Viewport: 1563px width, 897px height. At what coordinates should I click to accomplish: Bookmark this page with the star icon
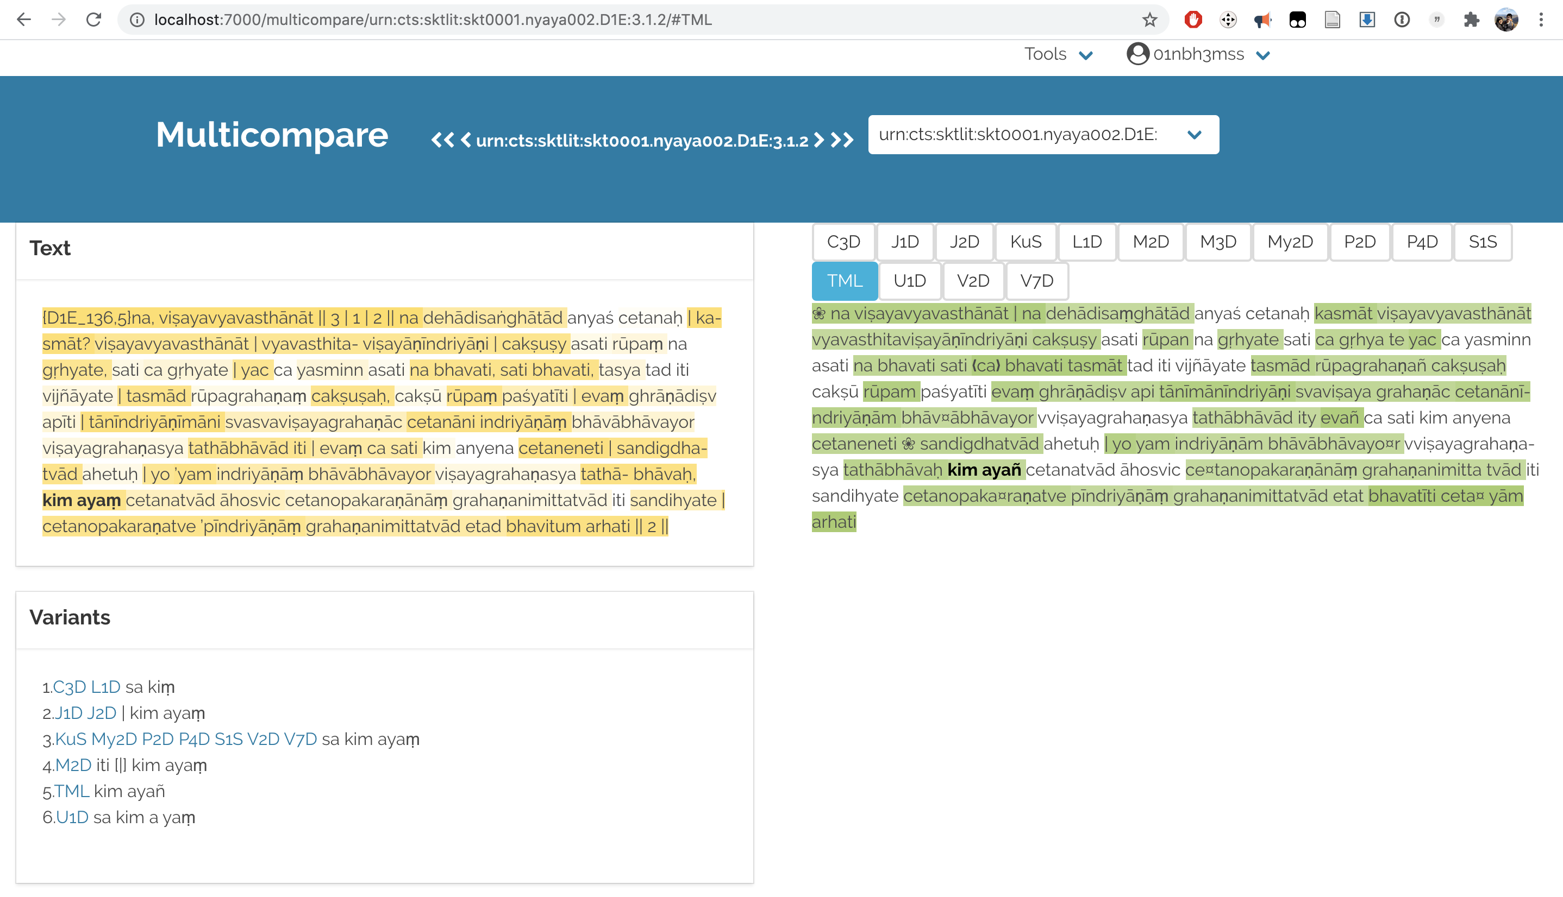[1149, 20]
